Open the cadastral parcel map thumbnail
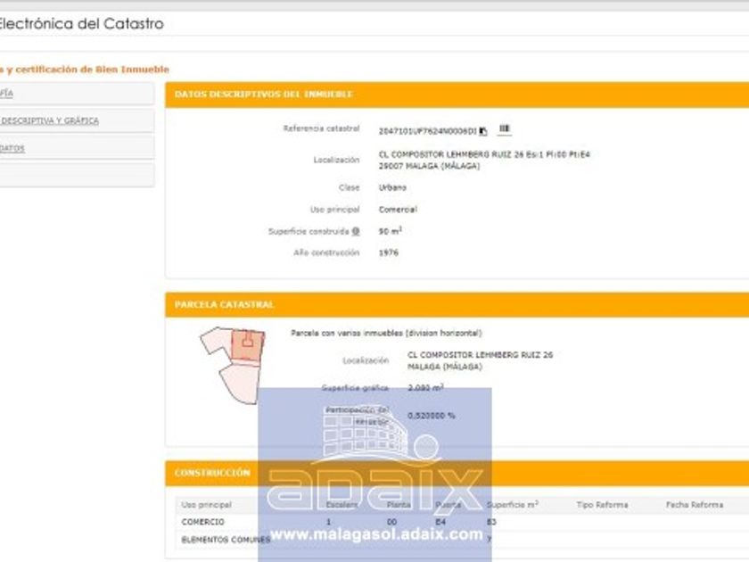Image resolution: width=749 pixels, height=562 pixels. click(233, 366)
